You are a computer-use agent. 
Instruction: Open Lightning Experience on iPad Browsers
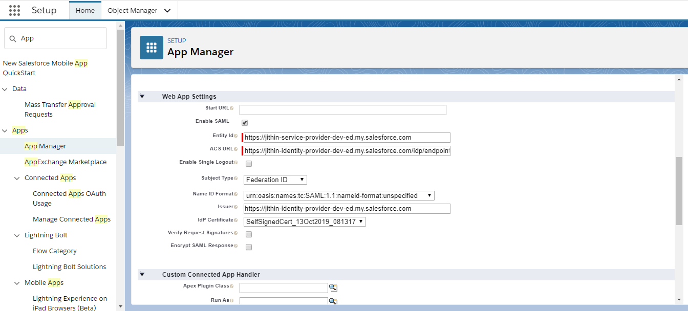point(70,303)
